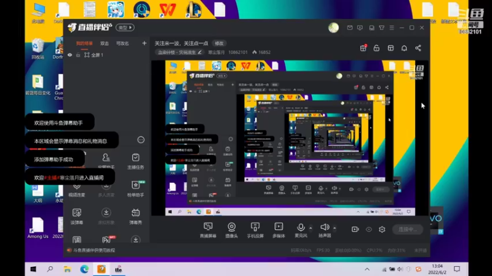Image resolution: width=492 pixels, height=276 pixels.
Task: Open the Windows notification center
Action: [457, 269]
